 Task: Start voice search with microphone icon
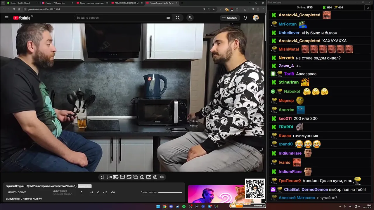coord(190,18)
